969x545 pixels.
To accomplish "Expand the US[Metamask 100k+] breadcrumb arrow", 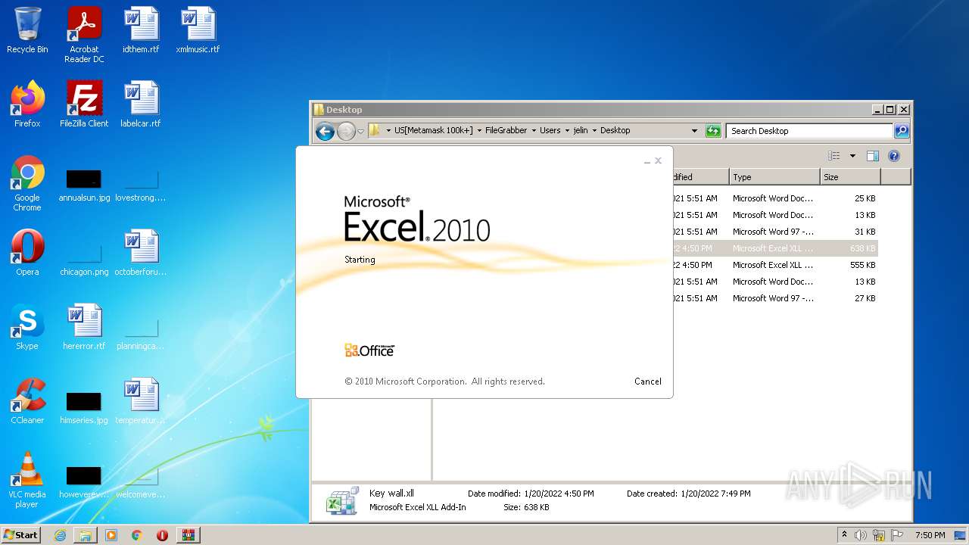I will 479,130.
